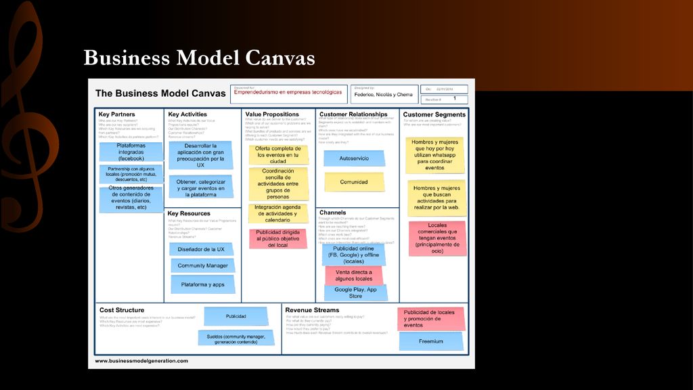Click 'Publicidad de locales y promoción' note
The height and width of the screenshot is (390, 693).
coord(431,319)
